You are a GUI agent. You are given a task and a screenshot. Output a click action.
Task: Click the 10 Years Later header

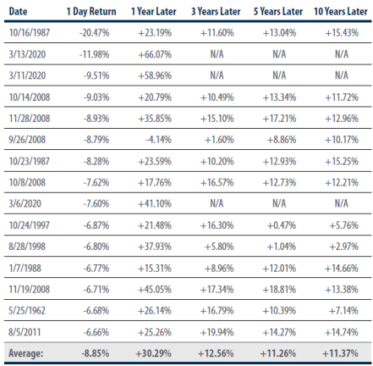pos(341,12)
